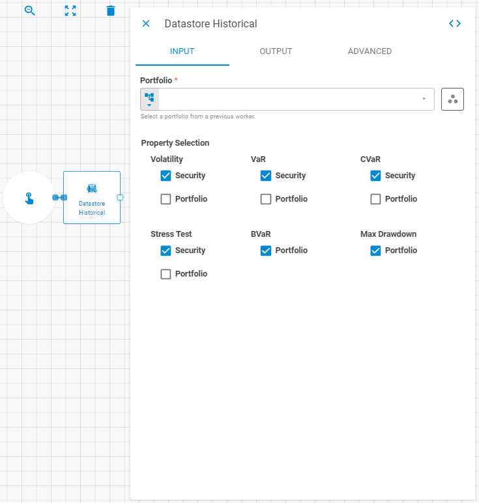
Task: Toggle Stress Test Portfolio checkbox
Action: (x=166, y=275)
